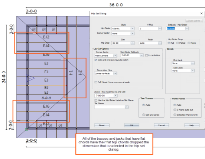
Task: Close the Hip Set Dialog window
Action: tap(201, 14)
